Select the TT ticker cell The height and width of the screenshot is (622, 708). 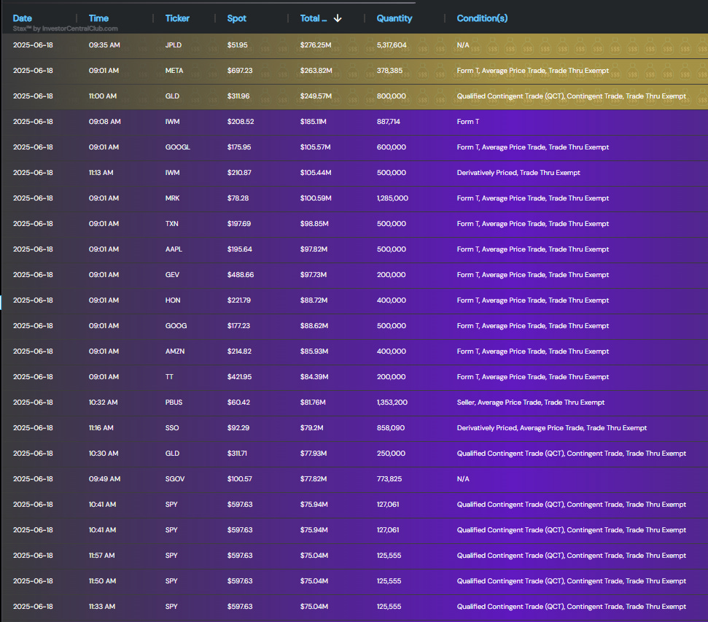tap(169, 377)
